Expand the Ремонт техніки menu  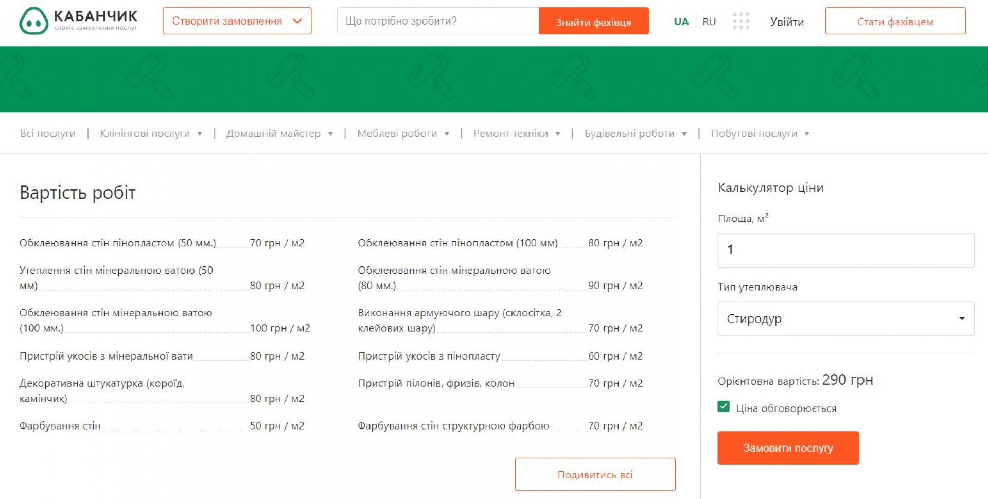pos(516,134)
